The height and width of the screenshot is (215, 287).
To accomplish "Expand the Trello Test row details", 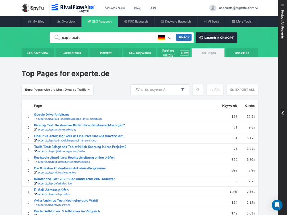I will pos(29,149).
